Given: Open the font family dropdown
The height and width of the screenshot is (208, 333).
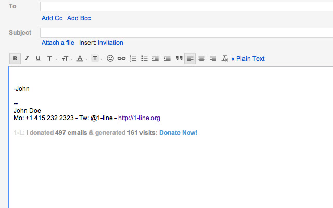Looking at the screenshot, I should coord(52,59).
